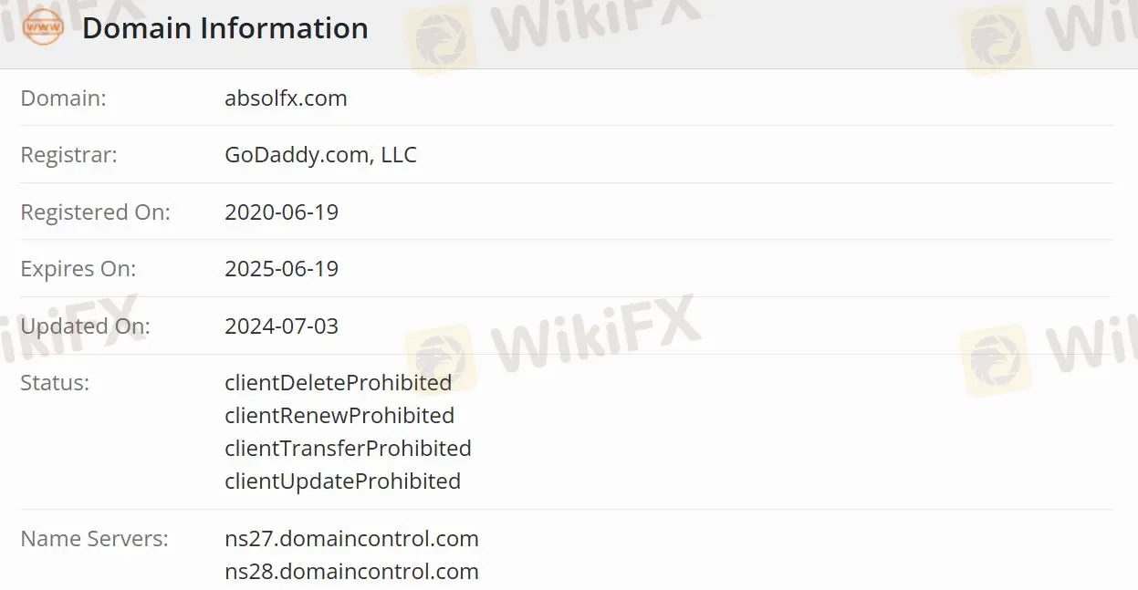Click the Registrar: row label
The height and width of the screenshot is (590, 1138).
(x=68, y=155)
